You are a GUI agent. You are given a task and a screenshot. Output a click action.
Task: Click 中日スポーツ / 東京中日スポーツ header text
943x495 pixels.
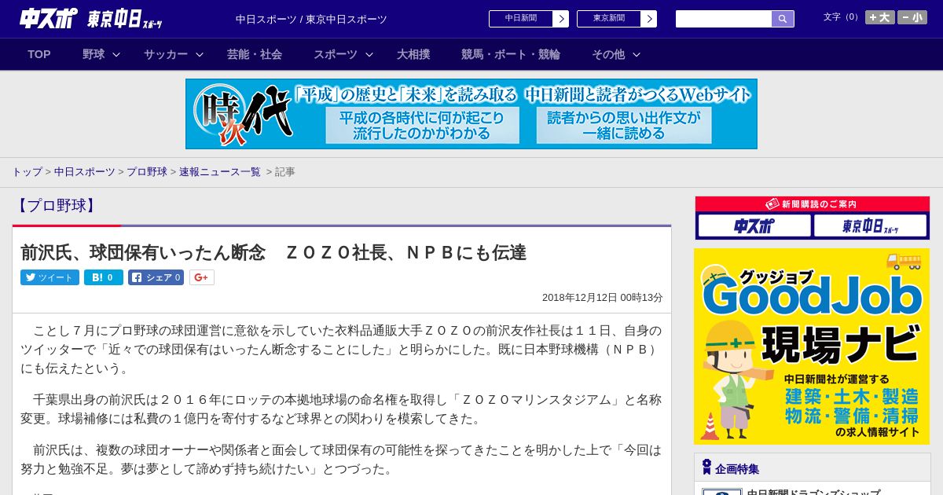(311, 19)
